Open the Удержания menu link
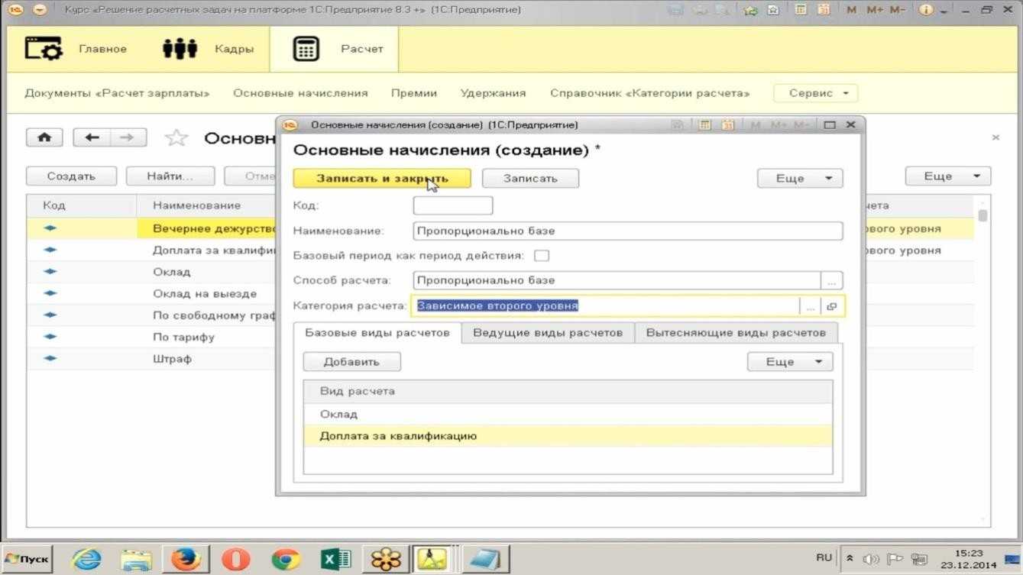The image size is (1023, 575). (493, 93)
